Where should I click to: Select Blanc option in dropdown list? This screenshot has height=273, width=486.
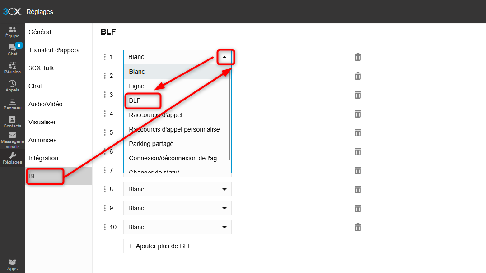176,72
